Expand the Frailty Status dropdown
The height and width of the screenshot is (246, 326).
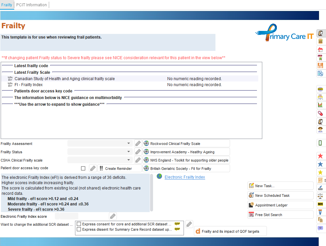[x=128, y=152]
